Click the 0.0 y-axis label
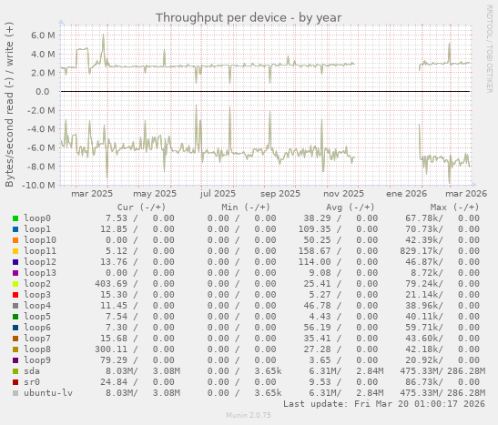The height and width of the screenshot is (425, 498). click(x=43, y=92)
